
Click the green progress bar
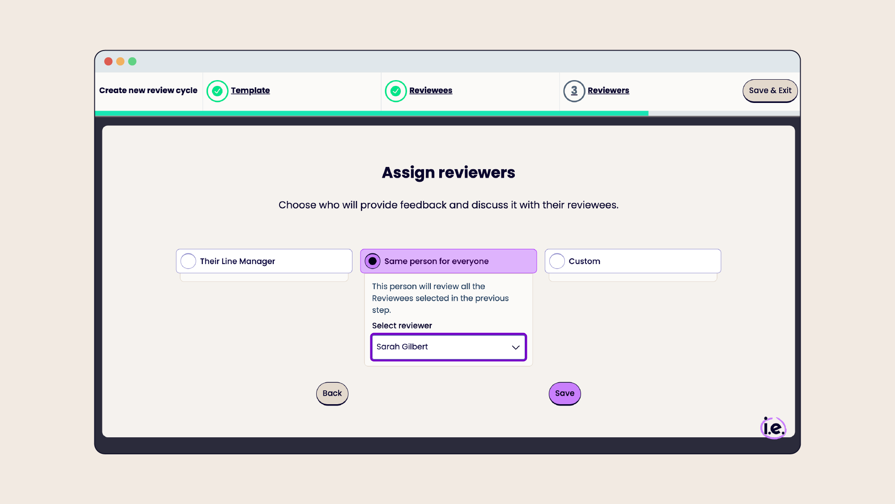371,113
